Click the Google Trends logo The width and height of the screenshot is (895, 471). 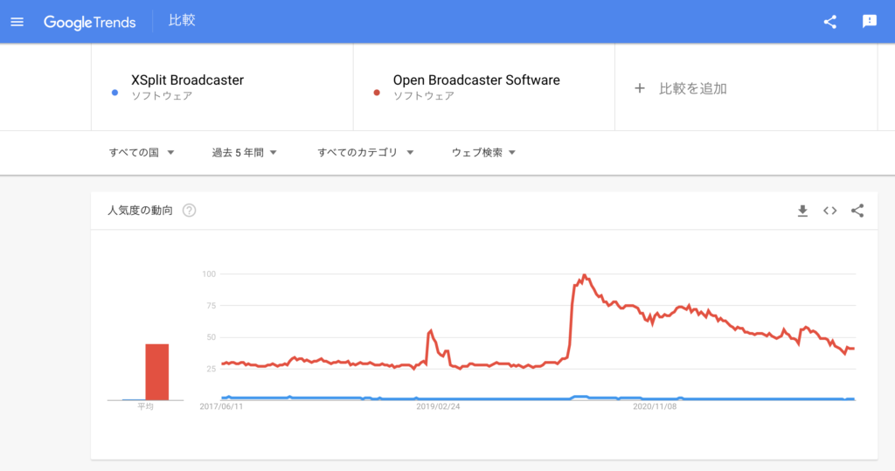(90, 22)
